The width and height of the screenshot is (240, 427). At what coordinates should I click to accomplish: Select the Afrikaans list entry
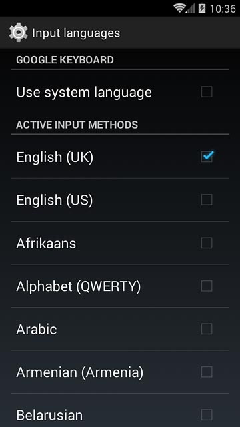click(x=120, y=243)
